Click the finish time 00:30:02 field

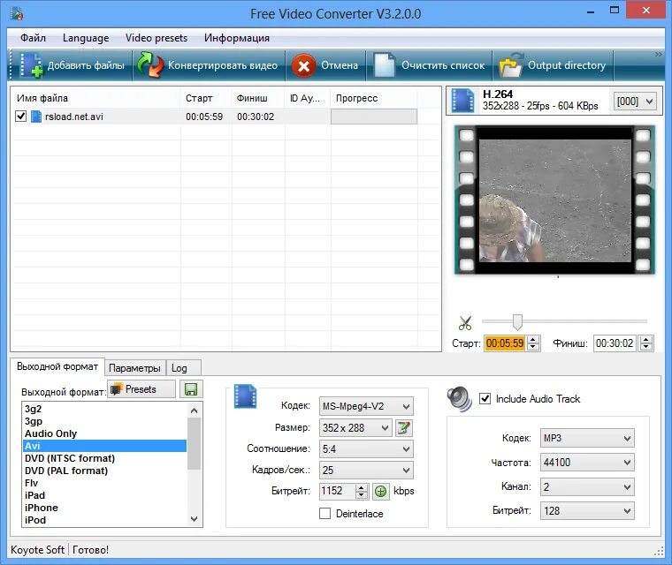click(x=615, y=343)
